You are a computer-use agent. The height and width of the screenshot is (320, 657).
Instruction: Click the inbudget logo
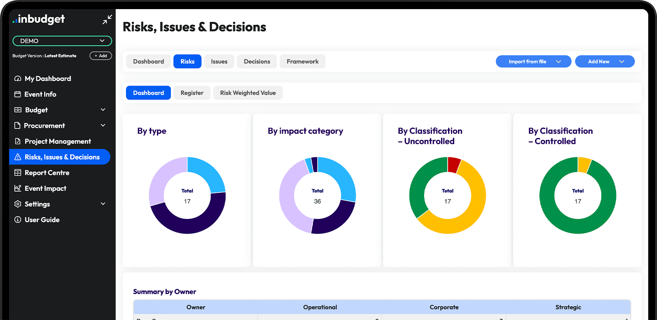tap(39, 19)
